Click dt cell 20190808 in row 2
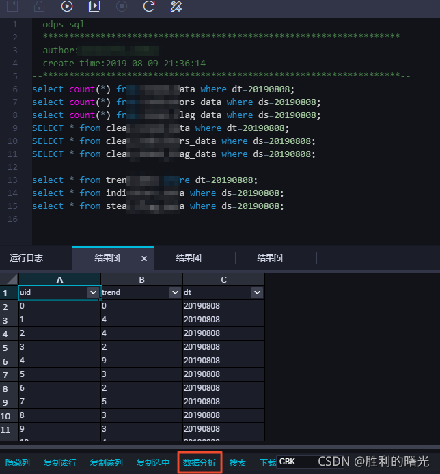The height and width of the screenshot is (474, 440). pos(223,306)
